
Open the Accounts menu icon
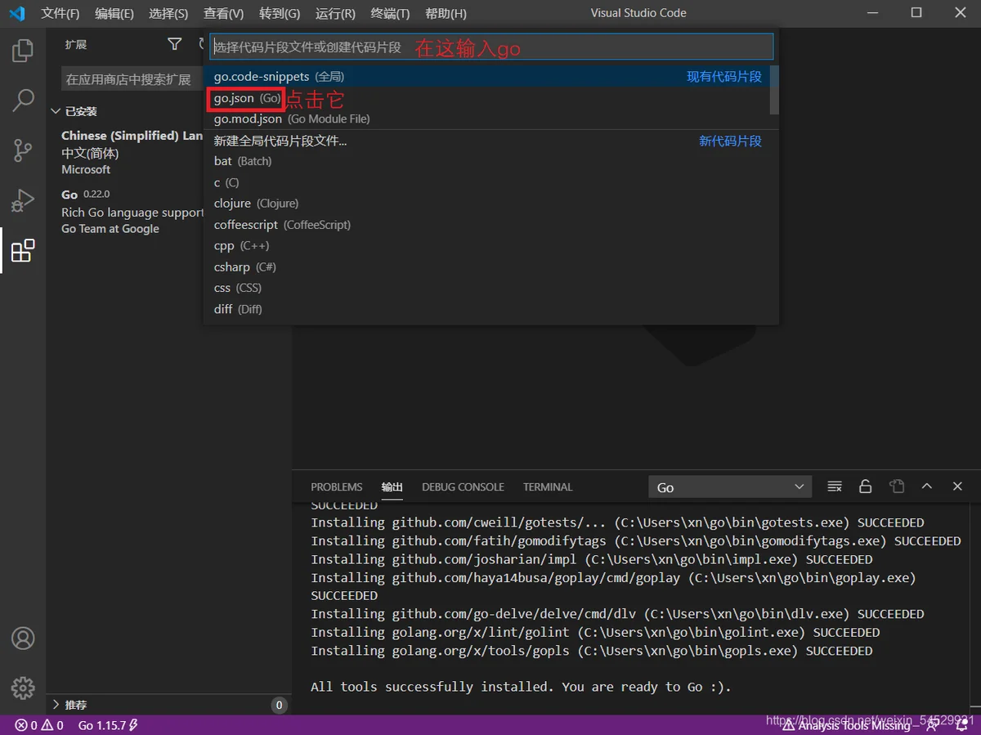23,639
